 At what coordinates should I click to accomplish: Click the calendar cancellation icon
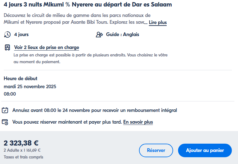[x=5, y=110]
